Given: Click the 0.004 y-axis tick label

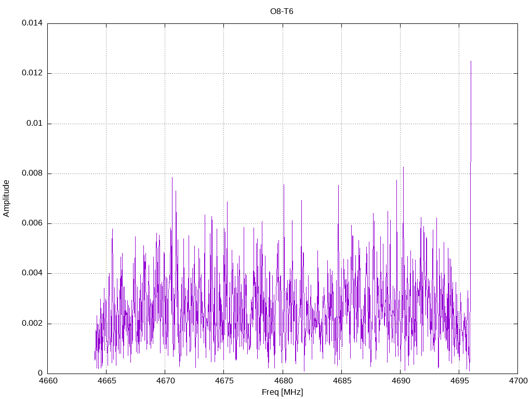Looking at the screenshot, I should coord(32,273).
